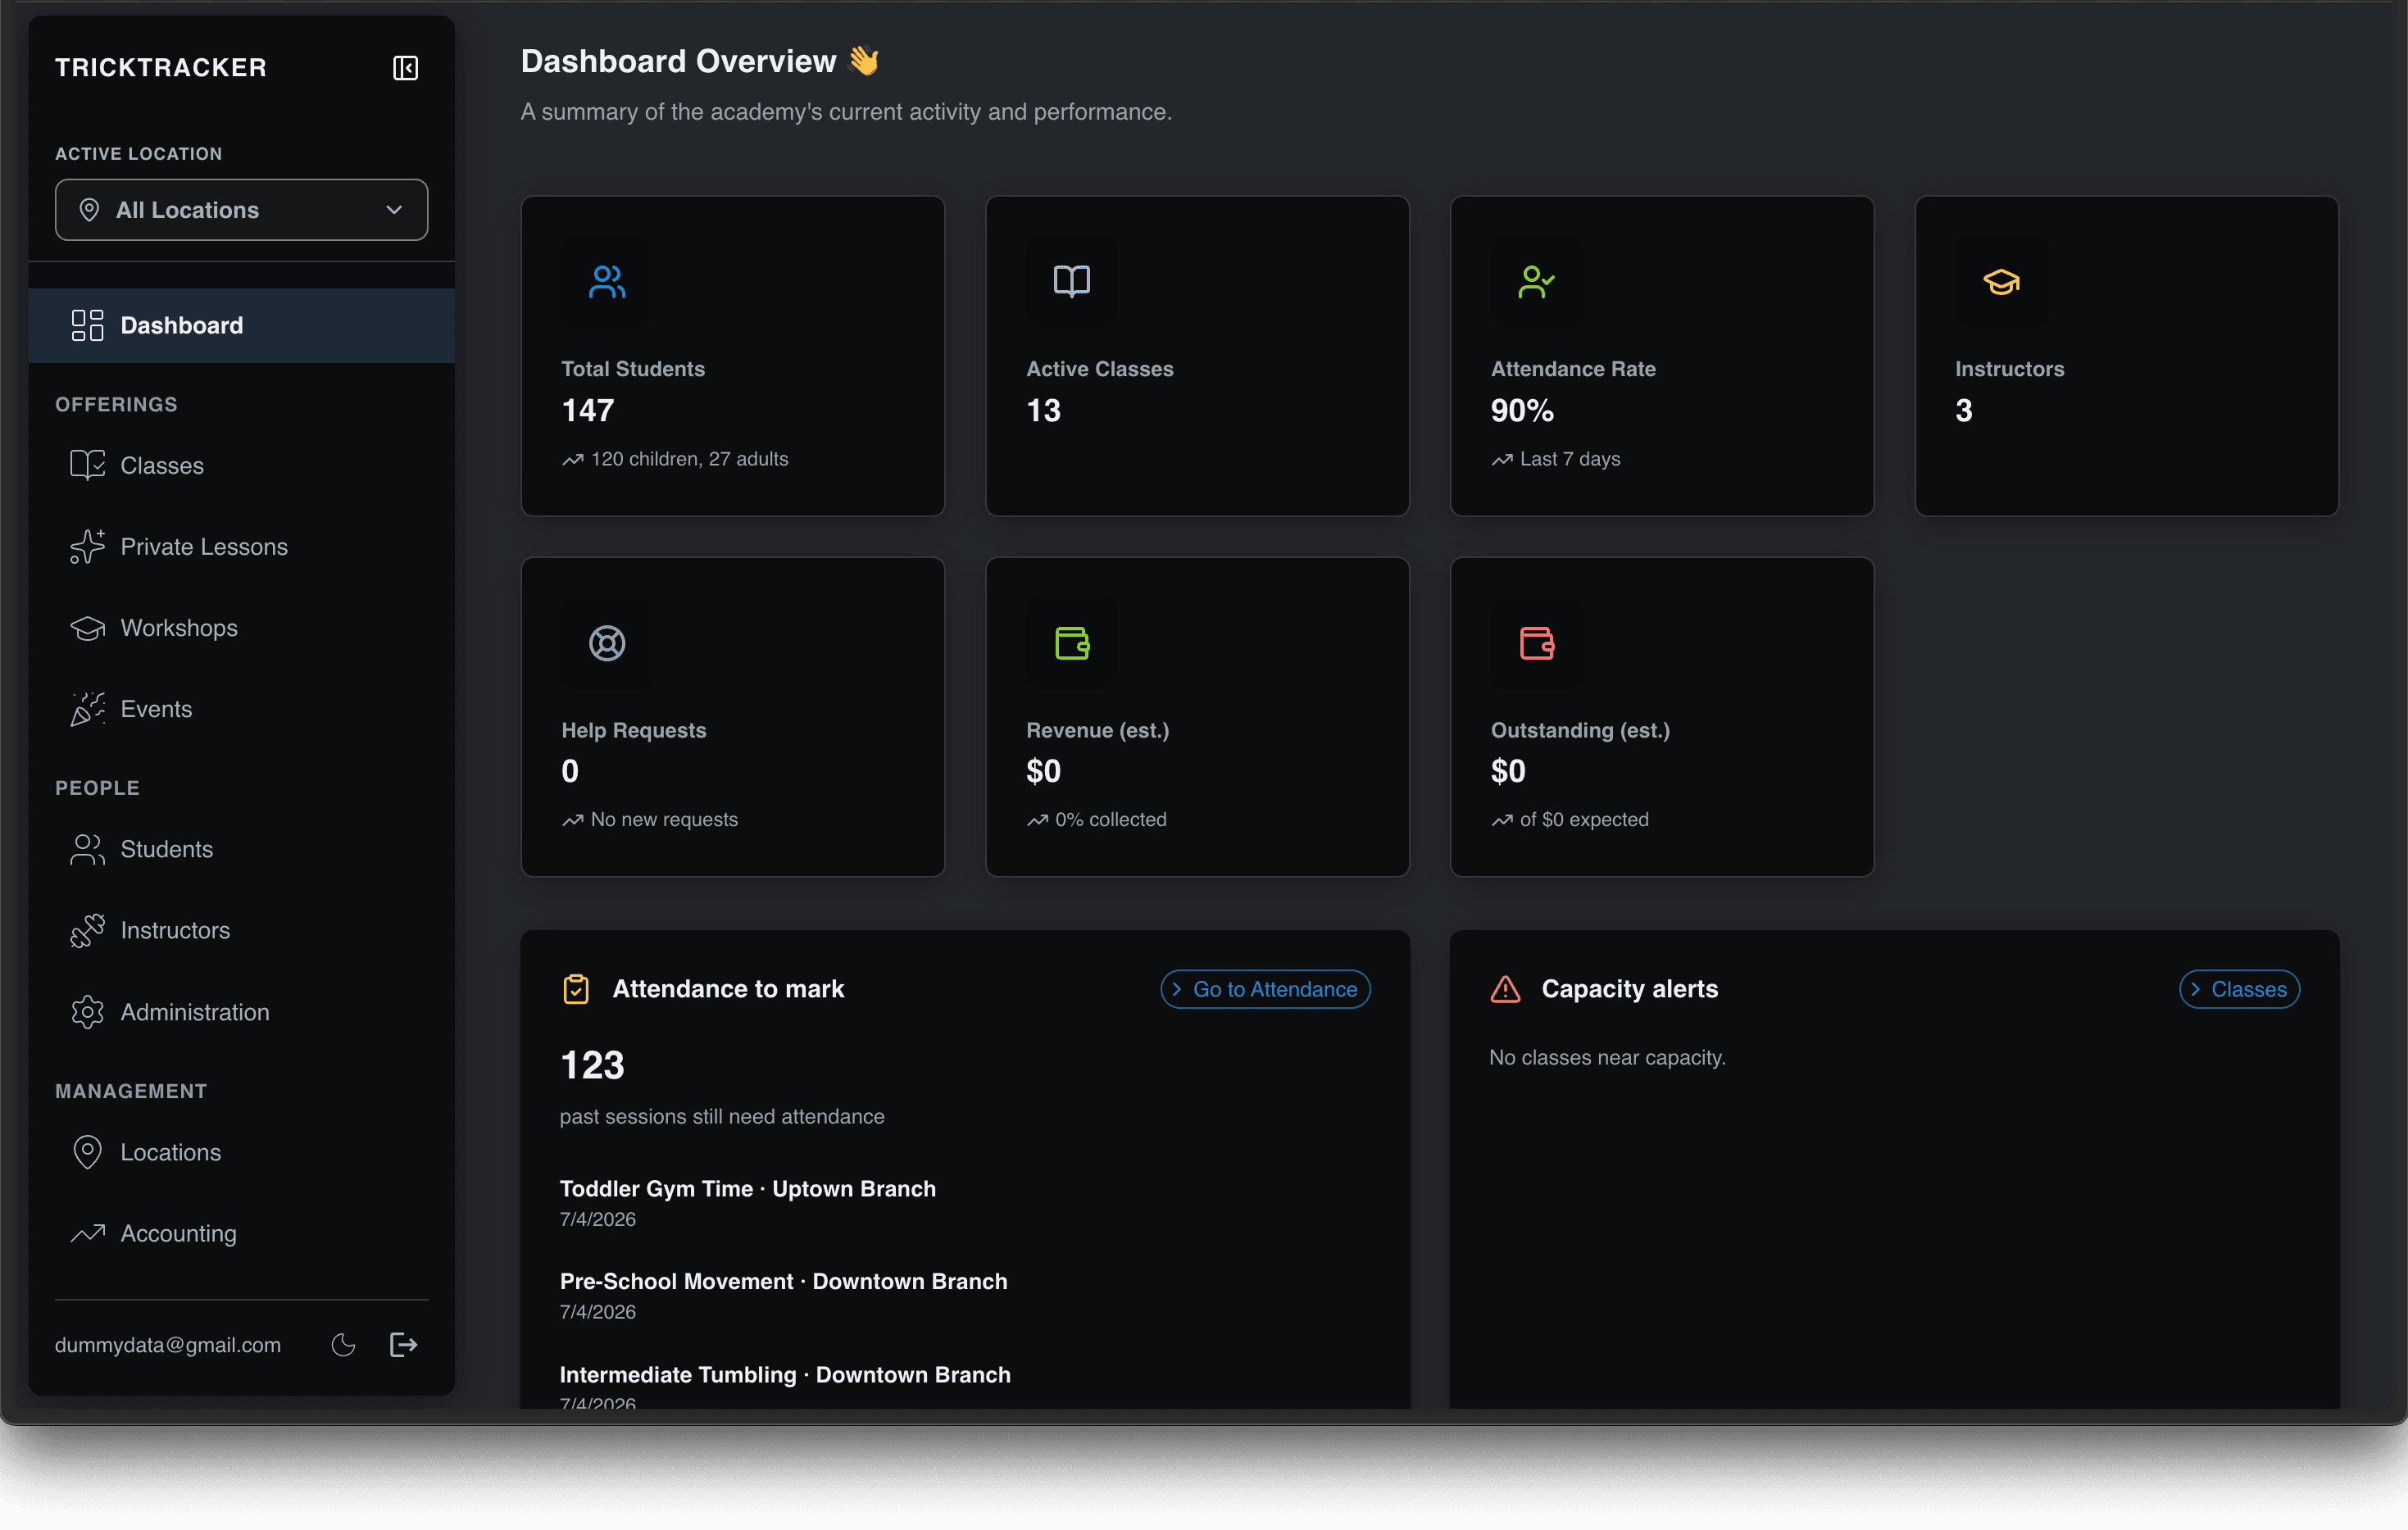
Task: Click the Help Requests card title
Action: 634,730
